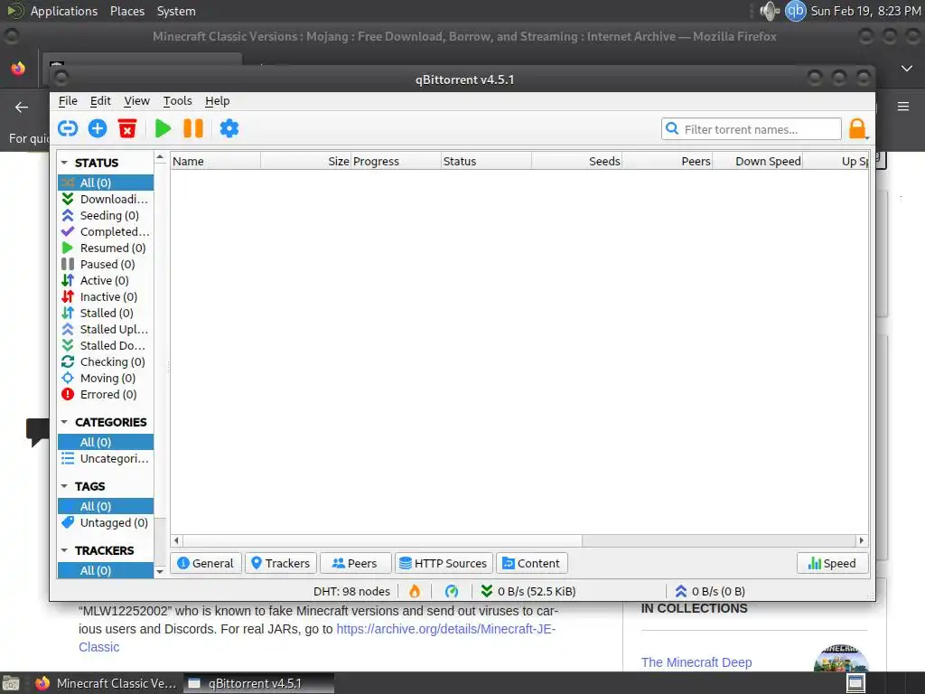
Task: Open the Edit menu
Action: point(100,101)
